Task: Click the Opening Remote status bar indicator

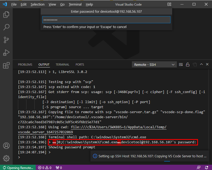Action: pyautogui.click(x=18, y=168)
